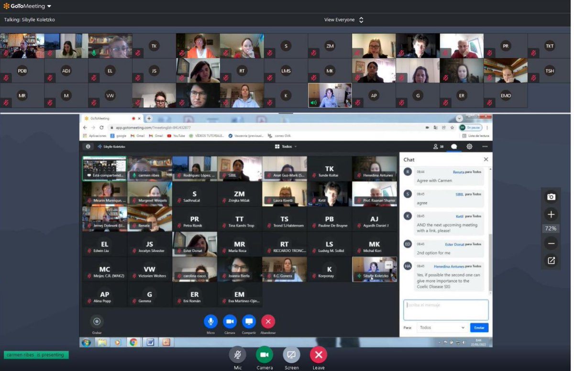Toggle the Cámara button in shared meeting
The height and width of the screenshot is (371, 574).
pyautogui.click(x=230, y=322)
